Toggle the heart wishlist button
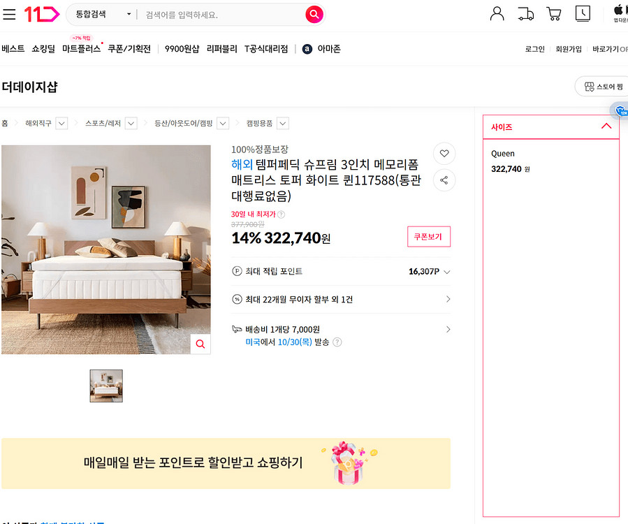 tap(444, 154)
